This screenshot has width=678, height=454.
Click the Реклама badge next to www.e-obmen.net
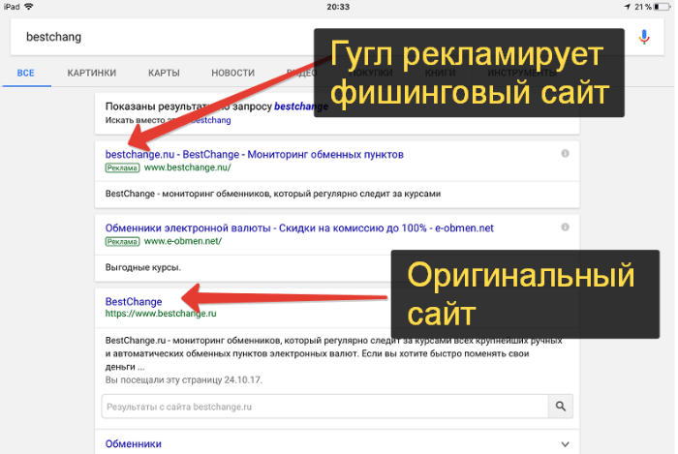122,241
